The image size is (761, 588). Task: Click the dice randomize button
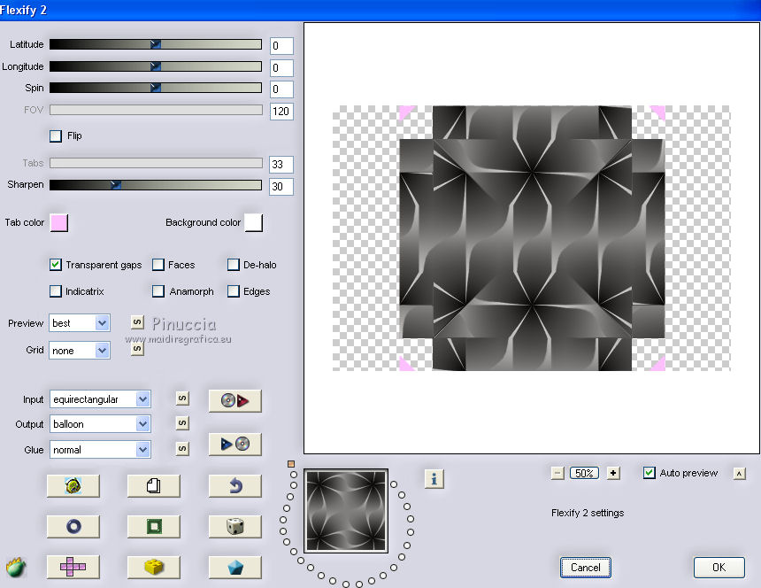point(234,526)
